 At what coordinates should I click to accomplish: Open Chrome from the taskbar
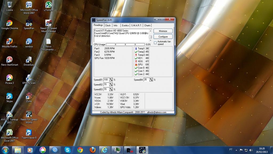point(80,150)
